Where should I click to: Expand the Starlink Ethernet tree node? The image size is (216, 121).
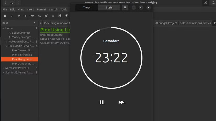(x=3, y=72)
